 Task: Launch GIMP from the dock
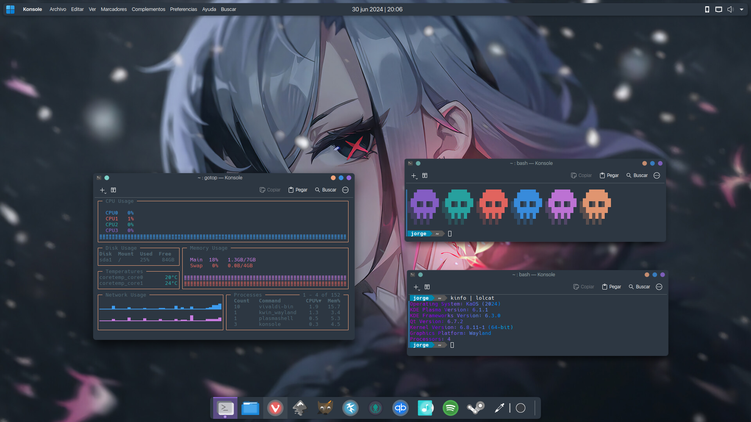(x=325, y=408)
